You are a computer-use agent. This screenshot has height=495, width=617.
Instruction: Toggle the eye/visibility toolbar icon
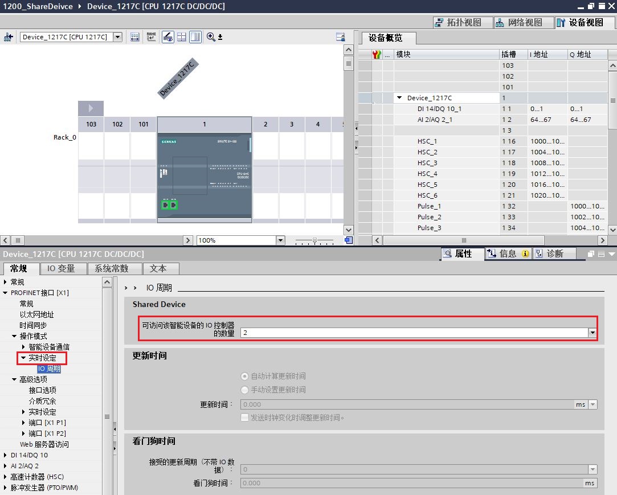pyautogui.click(x=168, y=37)
